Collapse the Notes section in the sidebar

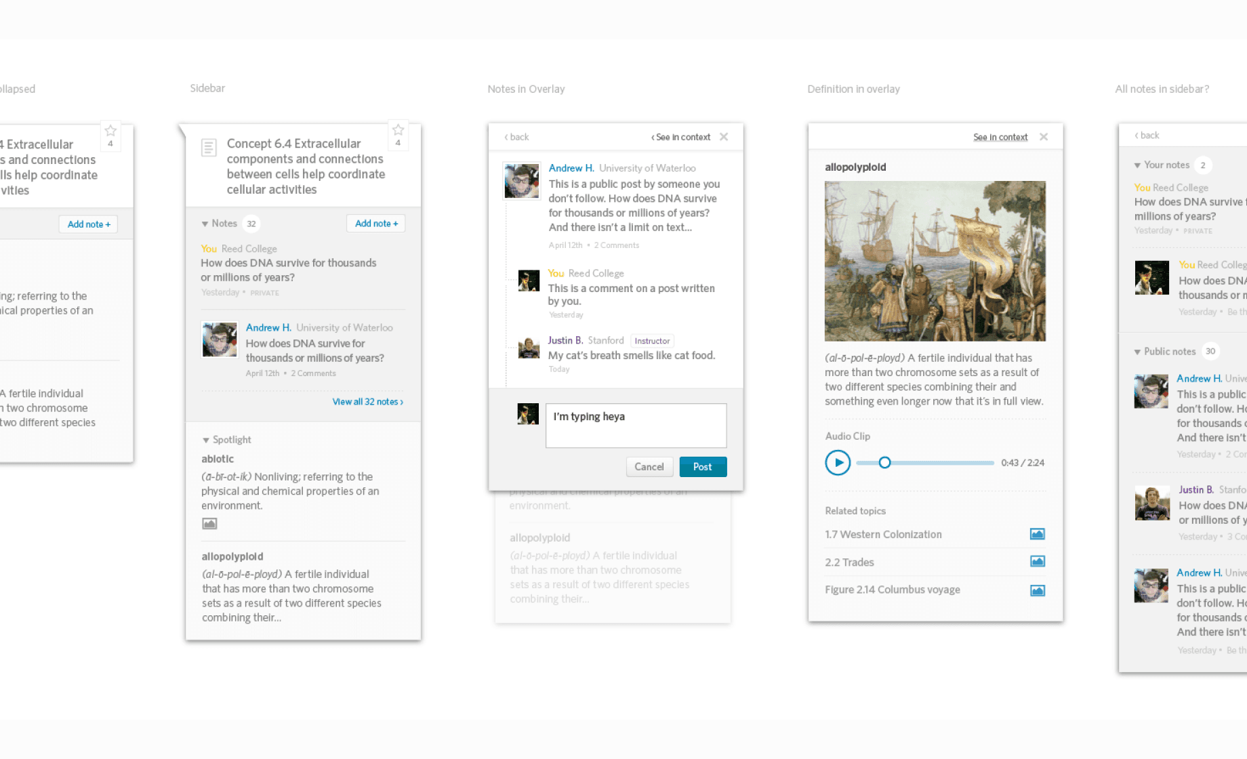[205, 224]
